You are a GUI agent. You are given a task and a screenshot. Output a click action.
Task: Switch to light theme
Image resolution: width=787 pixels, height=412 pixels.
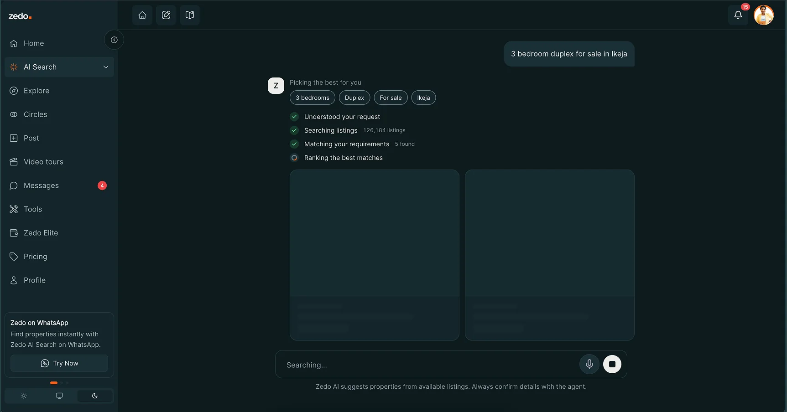click(24, 396)
